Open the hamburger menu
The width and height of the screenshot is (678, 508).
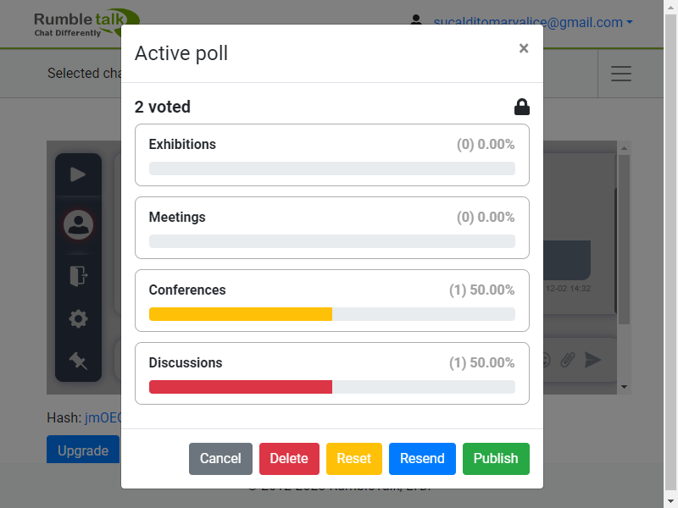[x=621, y=74]
